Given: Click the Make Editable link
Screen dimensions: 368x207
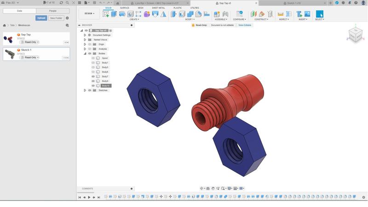Looking at the screenshot, I should pos(245,25).
